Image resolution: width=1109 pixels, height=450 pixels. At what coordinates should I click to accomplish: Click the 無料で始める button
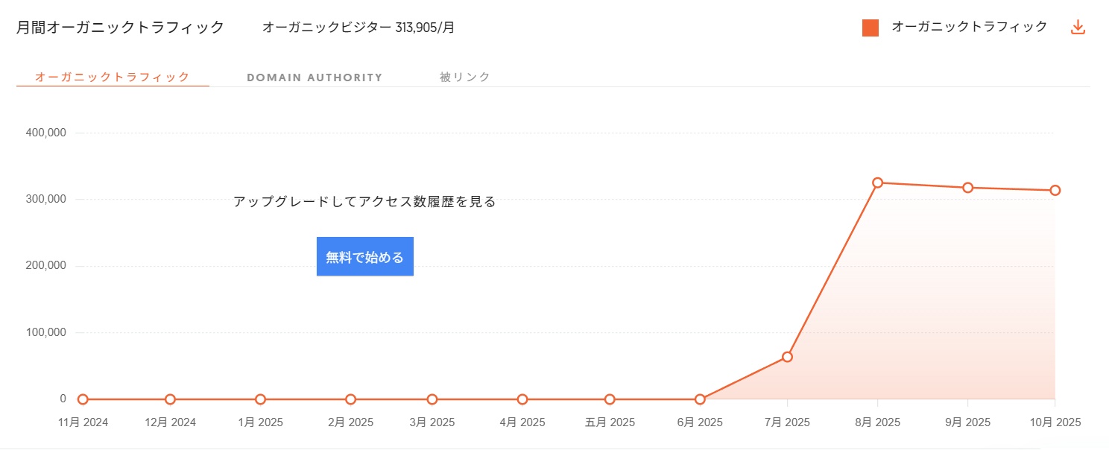pyautogui.click(x=364, y=256)
